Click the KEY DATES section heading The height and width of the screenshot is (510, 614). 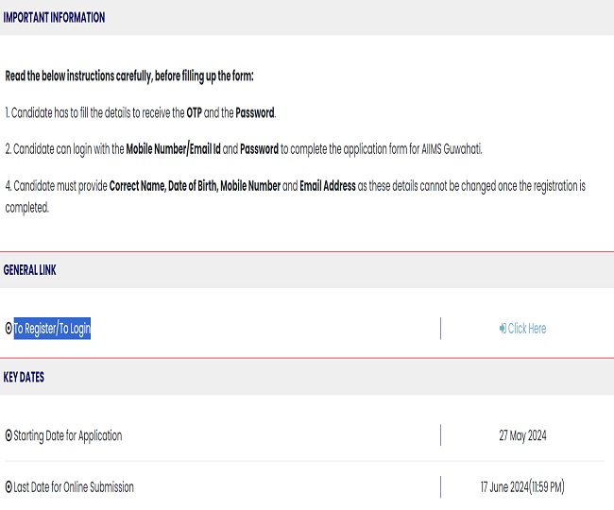(25, 377)
